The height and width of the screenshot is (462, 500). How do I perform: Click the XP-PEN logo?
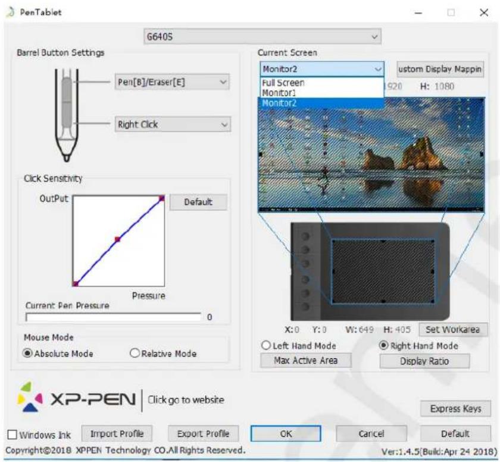tap(77, 398)
